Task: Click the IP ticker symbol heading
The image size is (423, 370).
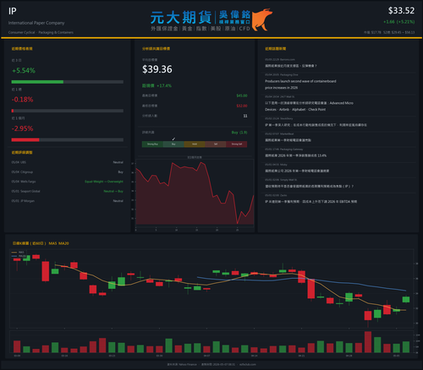Action: (13, 11)
